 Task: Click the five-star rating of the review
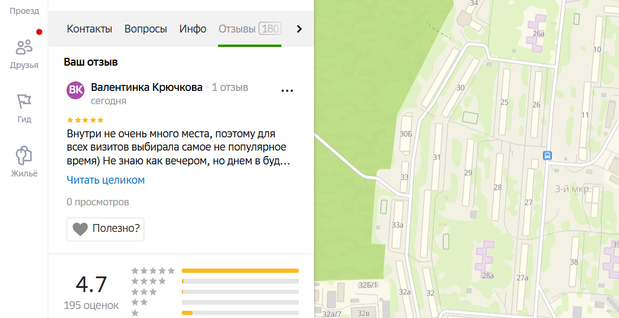point(85,120)
